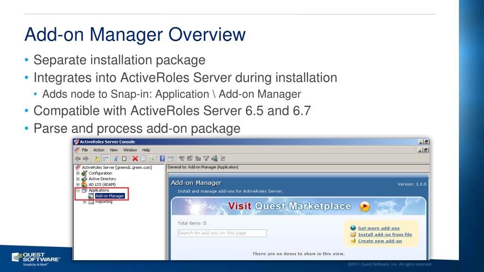The height and width of the screenshot is (272, 484).
Task: Click the folder icon beside Install add-on from file
Action: [x=353, y=235]
